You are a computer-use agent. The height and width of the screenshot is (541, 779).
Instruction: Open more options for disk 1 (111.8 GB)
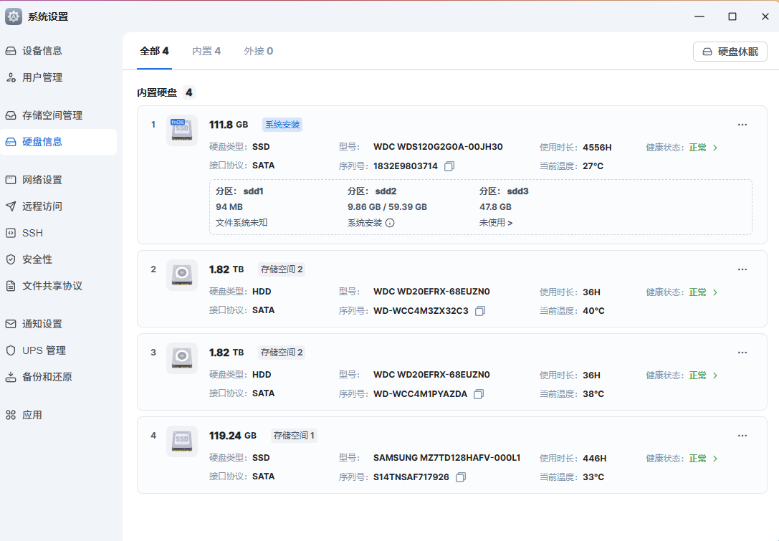click(x=742, y=125)
